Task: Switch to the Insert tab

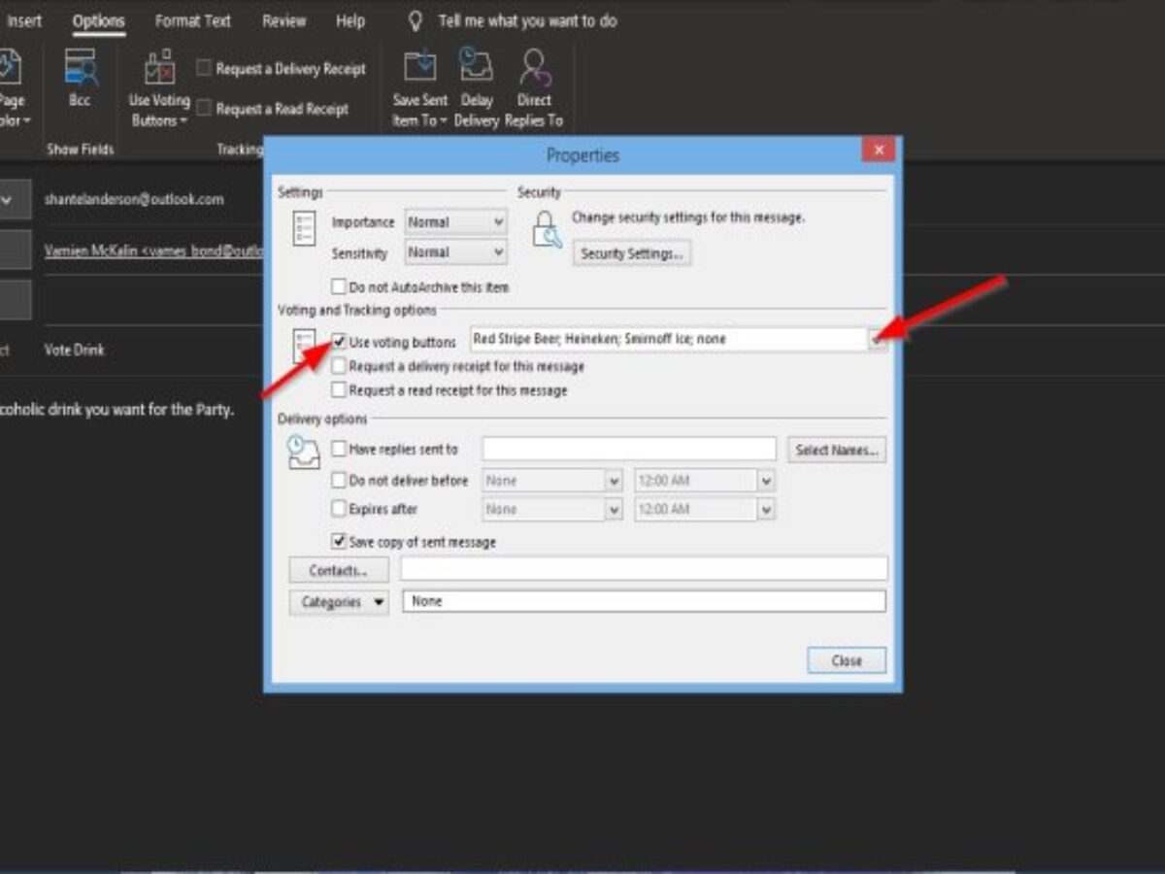Action: tap(24, 20)
